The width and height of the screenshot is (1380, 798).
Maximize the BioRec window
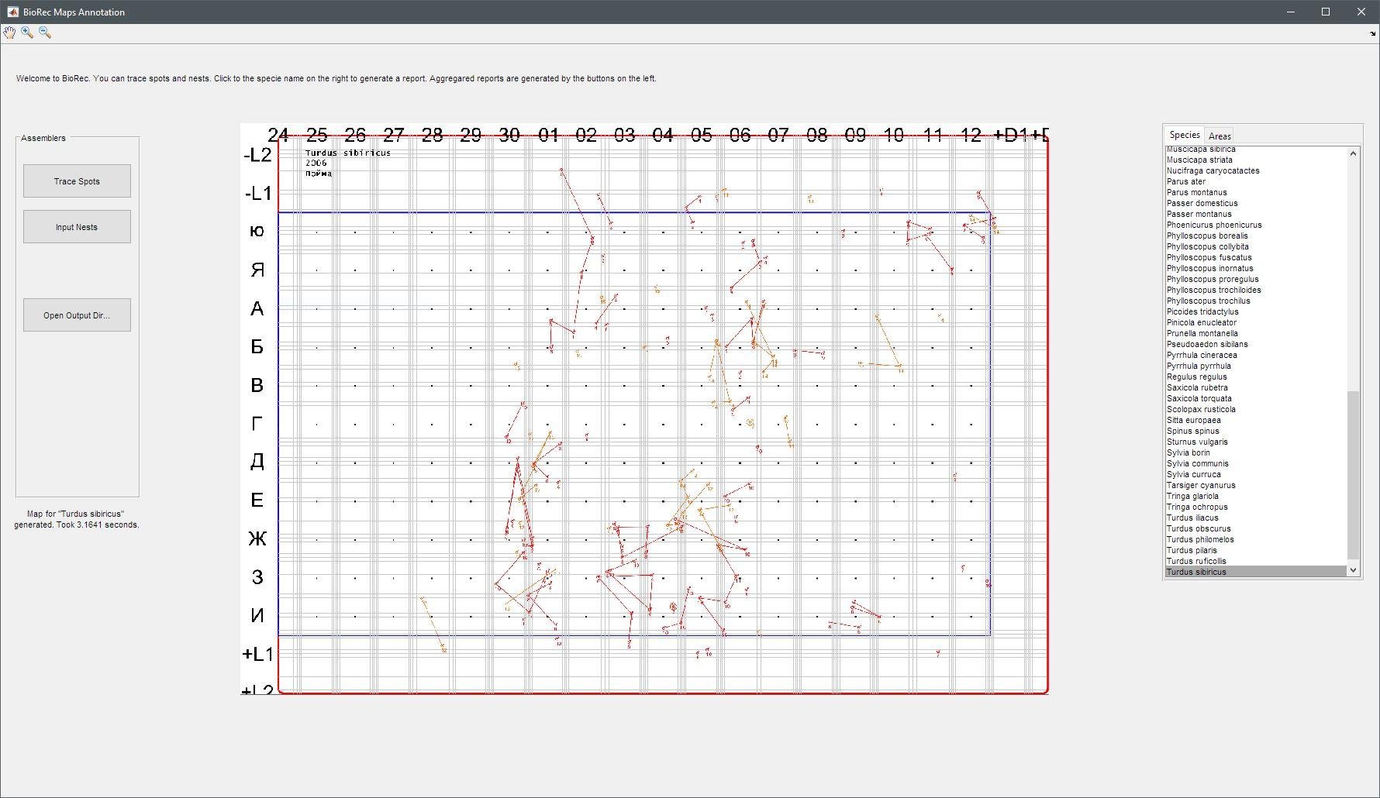coord(1326,12)
